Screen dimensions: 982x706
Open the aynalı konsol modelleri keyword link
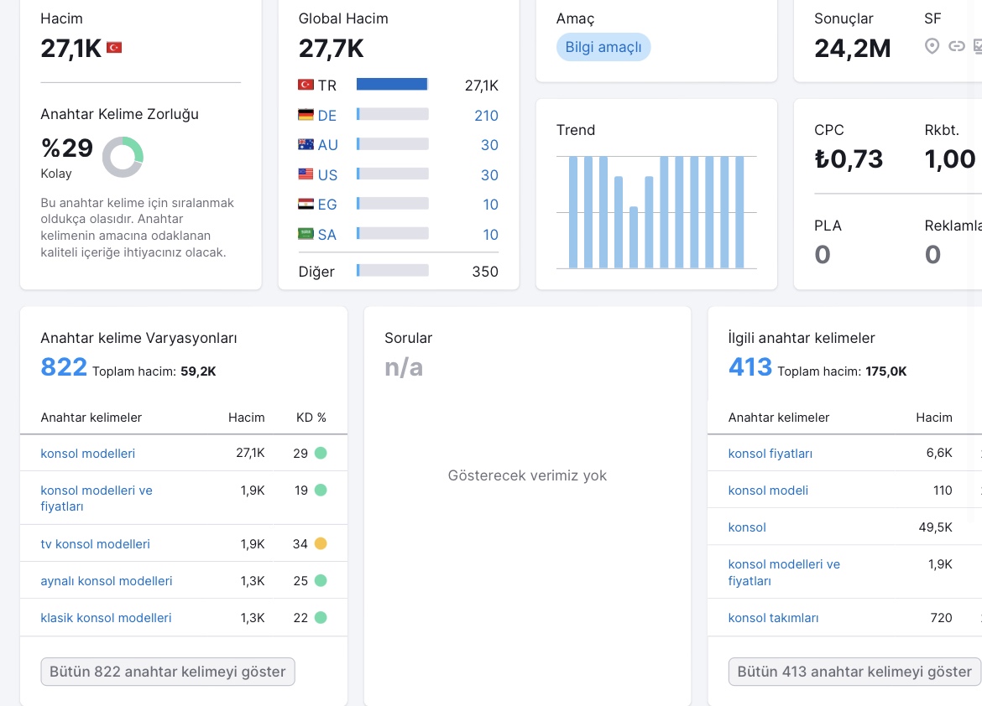coord(107,581)
